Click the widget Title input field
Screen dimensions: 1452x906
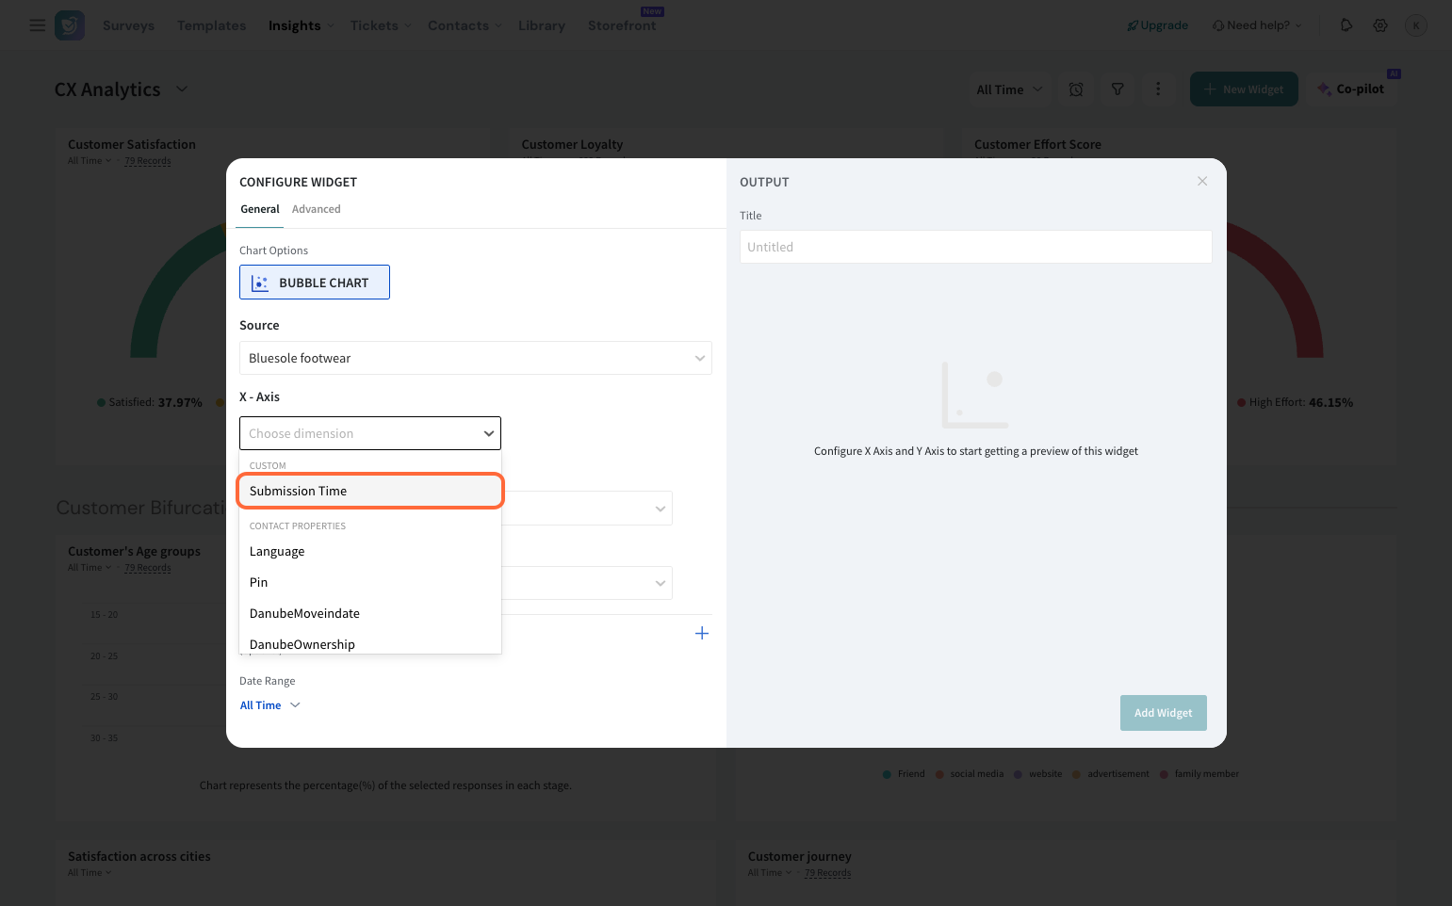(x=975, y=247)
